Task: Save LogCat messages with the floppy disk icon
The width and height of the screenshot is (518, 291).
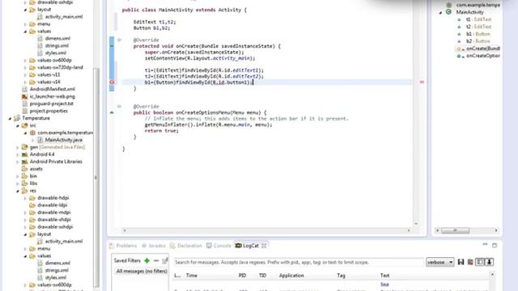Action: (461, 262)
